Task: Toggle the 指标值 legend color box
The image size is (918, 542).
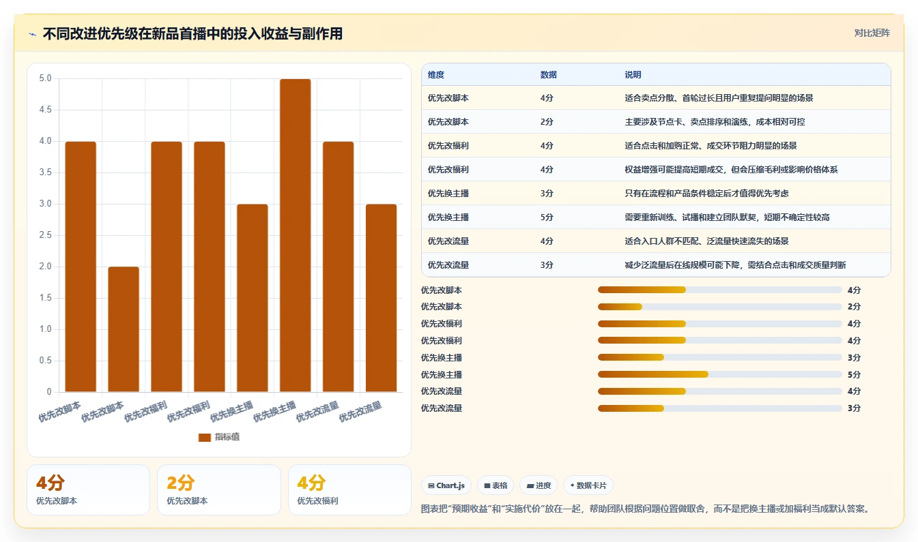Action: coord(205,437)
